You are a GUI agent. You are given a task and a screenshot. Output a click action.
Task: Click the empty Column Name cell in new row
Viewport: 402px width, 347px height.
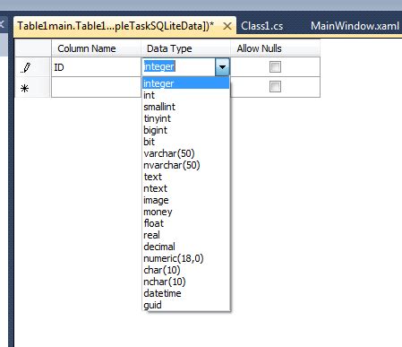click(x=97, y=87)
